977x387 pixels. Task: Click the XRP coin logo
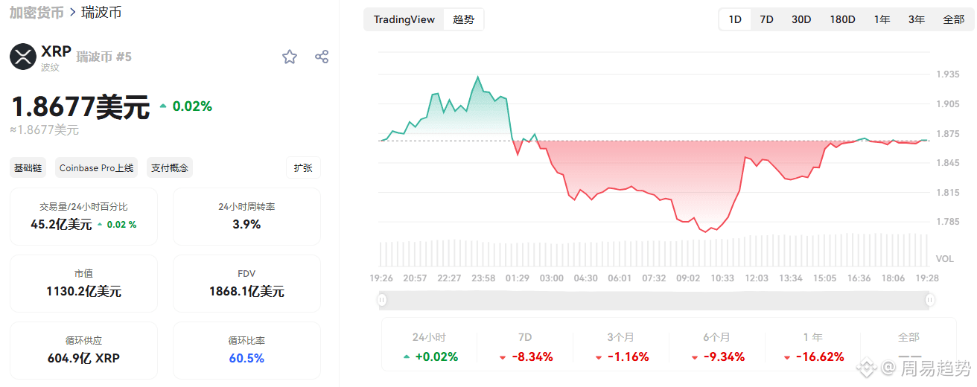pos(23,57)
